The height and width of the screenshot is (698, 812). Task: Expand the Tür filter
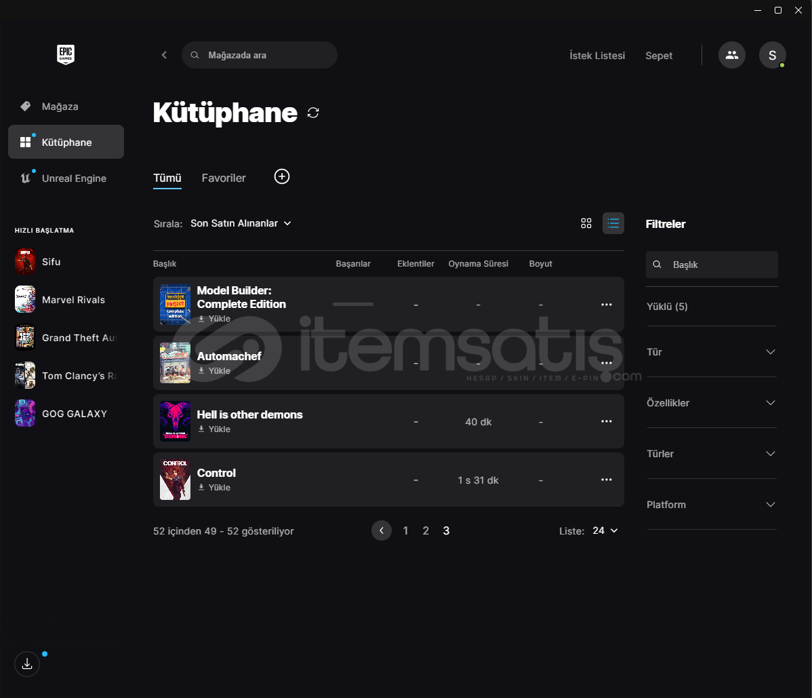pyautogui.click(x=712, y=352)
